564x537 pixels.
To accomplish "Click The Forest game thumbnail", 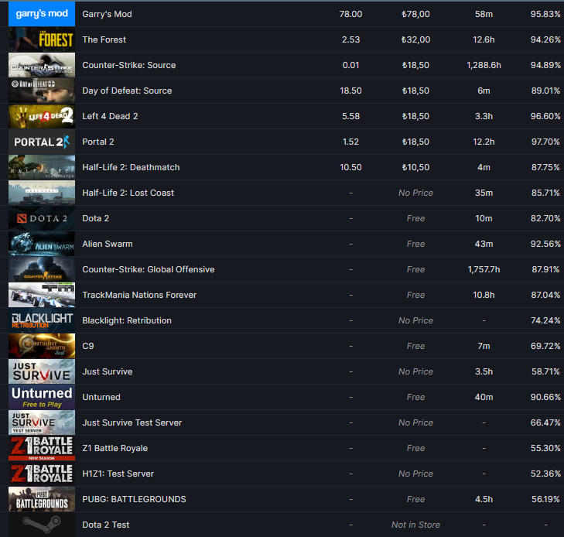I will point(42,39).
